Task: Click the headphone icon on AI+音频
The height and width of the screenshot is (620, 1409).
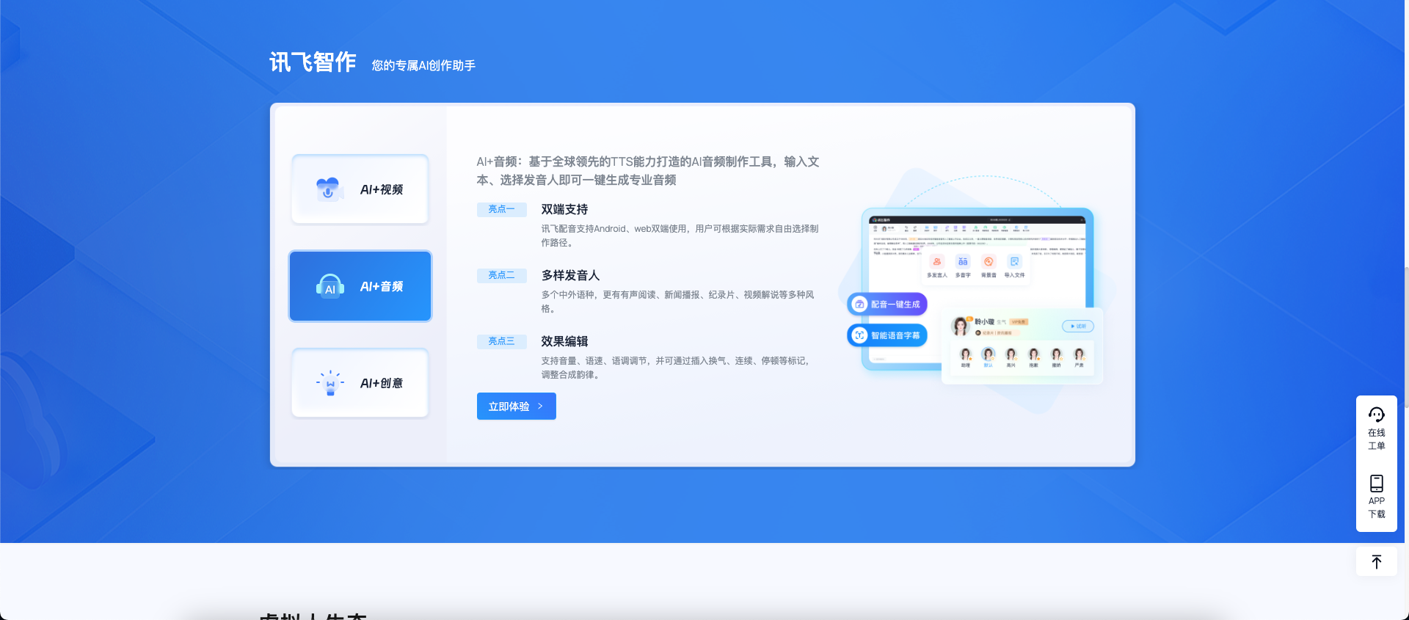Action: tap(330, 286)
